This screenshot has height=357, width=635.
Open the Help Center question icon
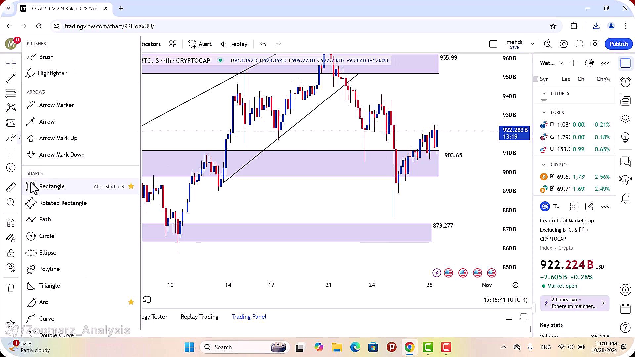pyautogui.click(x=625, y=328)
